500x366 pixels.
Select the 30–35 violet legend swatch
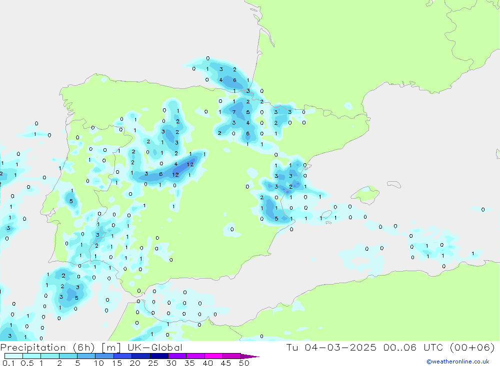tap(177, 356)
